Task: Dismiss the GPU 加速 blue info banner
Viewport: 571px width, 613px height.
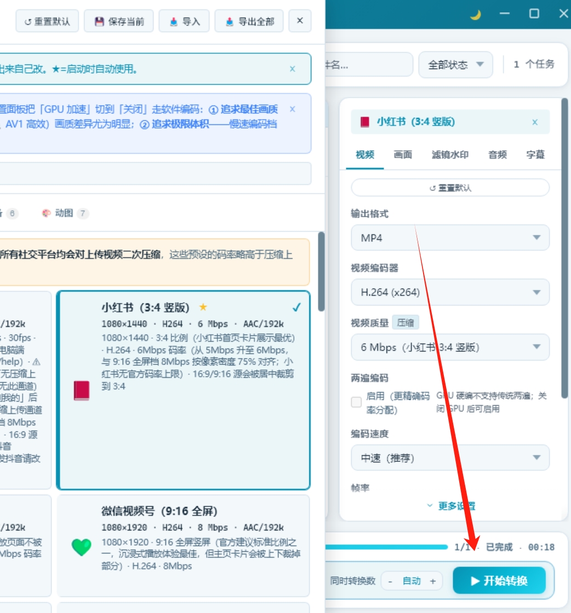Action: coord(292,109)
